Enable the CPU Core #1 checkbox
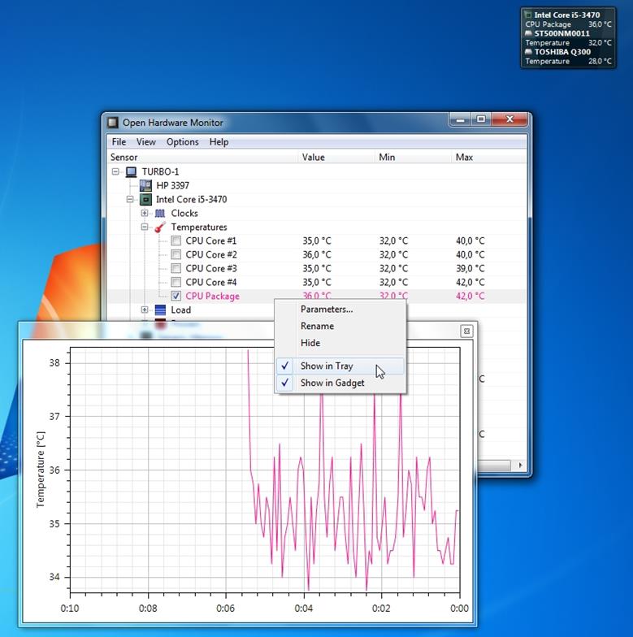The width and height of the screenshot is (633, 637). click(x=176, y=240)
